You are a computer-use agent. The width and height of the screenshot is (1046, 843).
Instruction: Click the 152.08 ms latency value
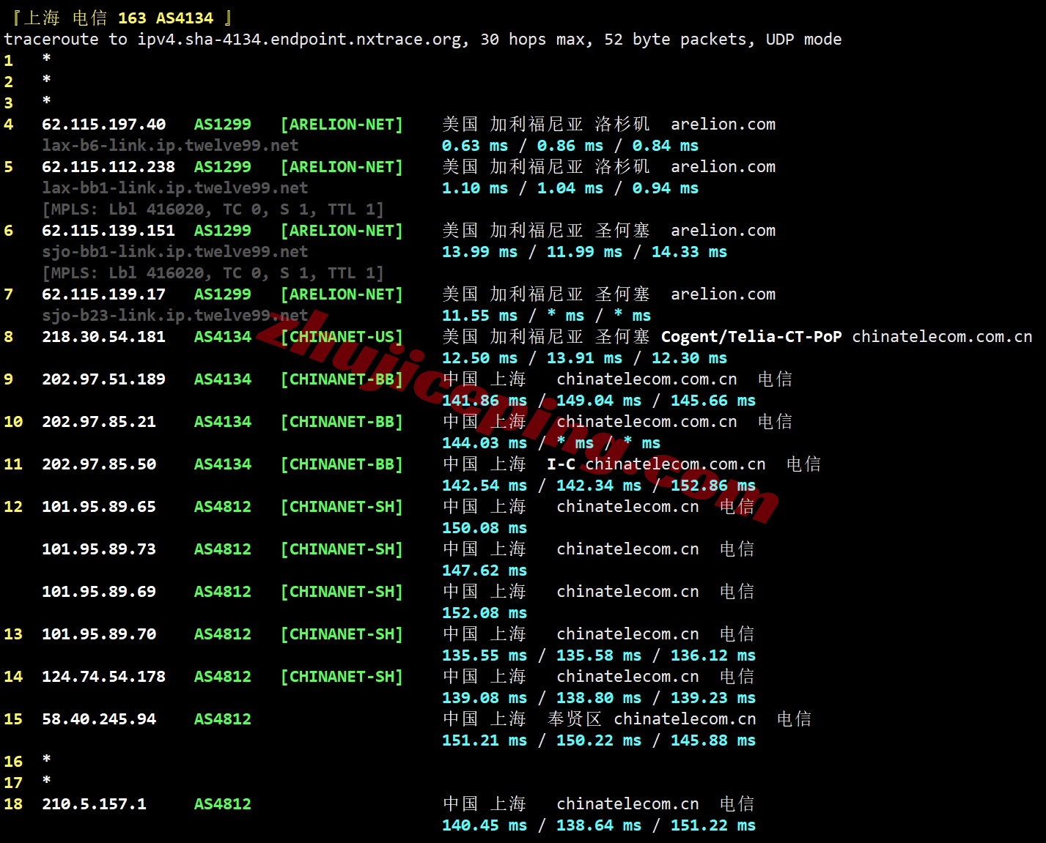tap(484, 613)
